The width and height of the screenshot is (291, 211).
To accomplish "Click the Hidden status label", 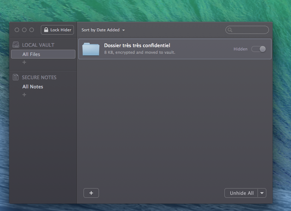I will [x=241, y=49].
